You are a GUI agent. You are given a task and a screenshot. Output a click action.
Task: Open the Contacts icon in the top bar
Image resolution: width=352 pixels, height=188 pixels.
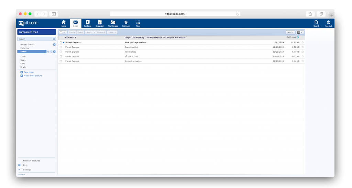pyautogui.click(x=88, y=22)
